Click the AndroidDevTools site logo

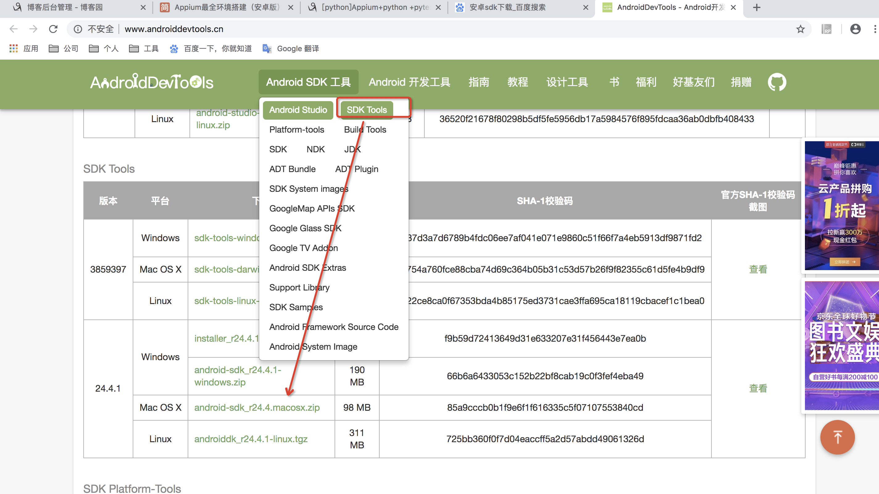152,82
